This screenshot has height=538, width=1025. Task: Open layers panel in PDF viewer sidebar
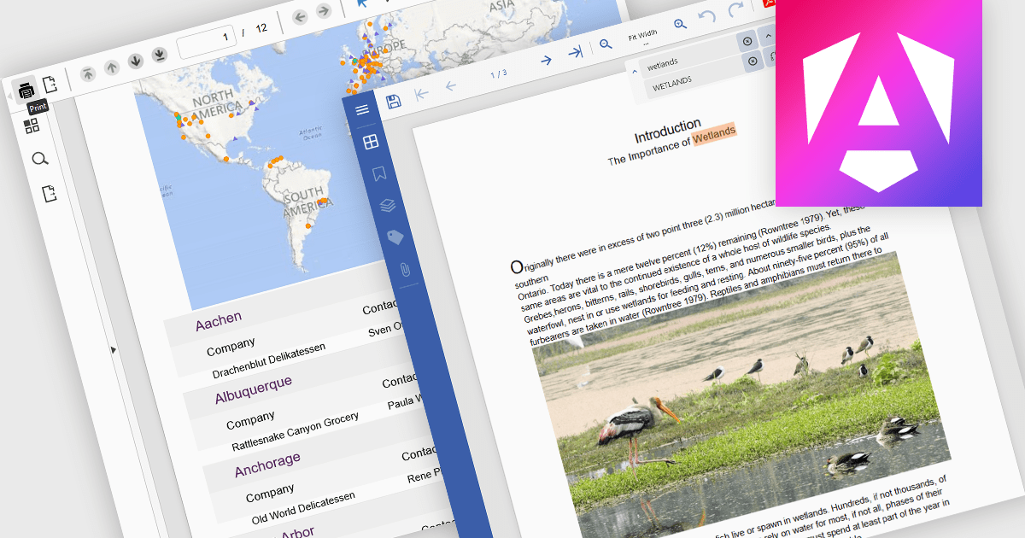point(388,206)
